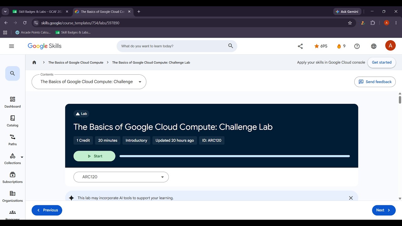The image size is (402, 226).
Task: Open the 695 star points indicator
Action: coord(321,46)
